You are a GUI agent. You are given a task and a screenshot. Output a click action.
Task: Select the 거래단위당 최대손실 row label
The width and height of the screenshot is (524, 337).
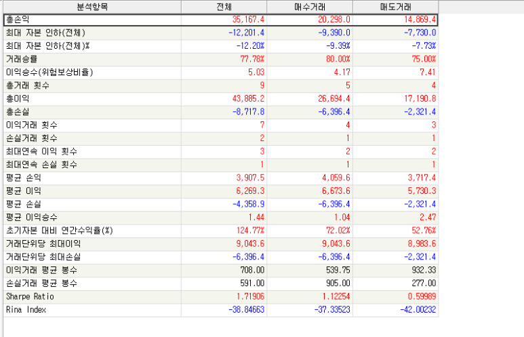click(43, 257)
